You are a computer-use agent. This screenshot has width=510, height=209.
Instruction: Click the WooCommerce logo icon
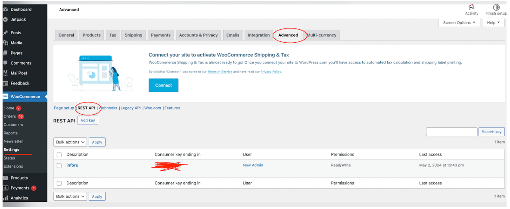(x=5, y=97)
